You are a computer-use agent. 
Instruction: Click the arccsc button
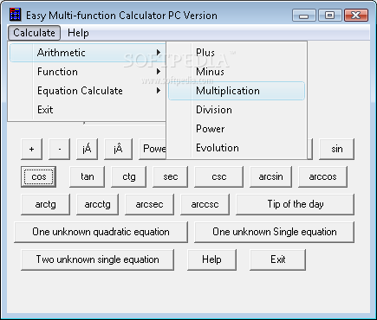point(205,204)
